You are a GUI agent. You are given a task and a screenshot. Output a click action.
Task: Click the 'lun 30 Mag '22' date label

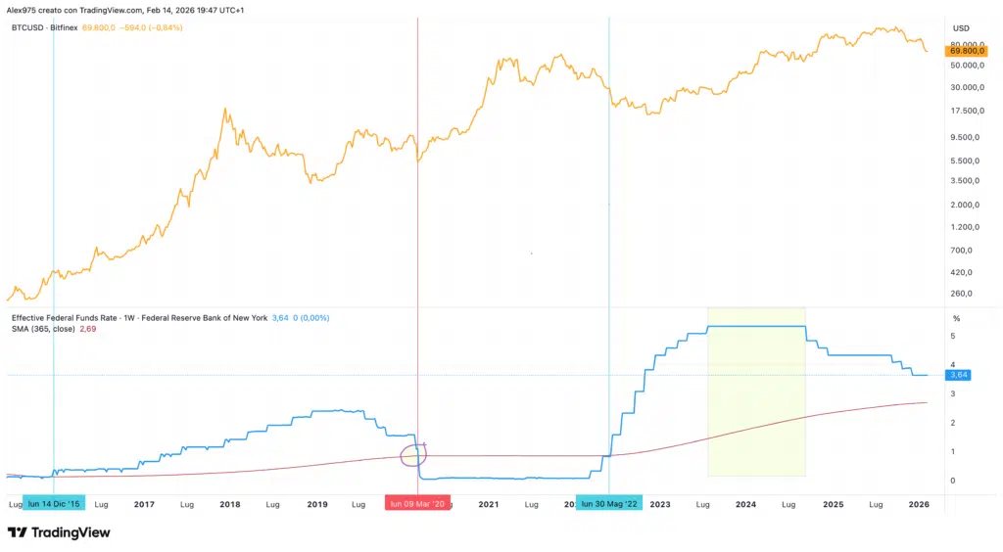tap(609, 504)
